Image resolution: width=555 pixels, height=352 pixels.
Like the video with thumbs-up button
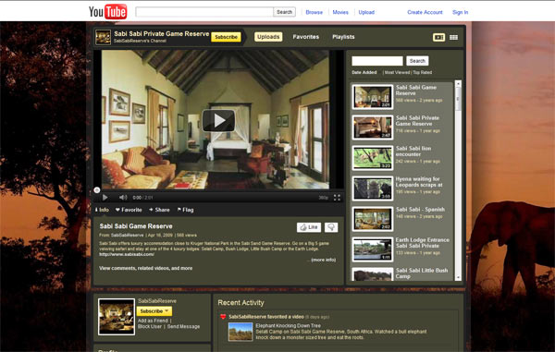click(x=309, y=227)
